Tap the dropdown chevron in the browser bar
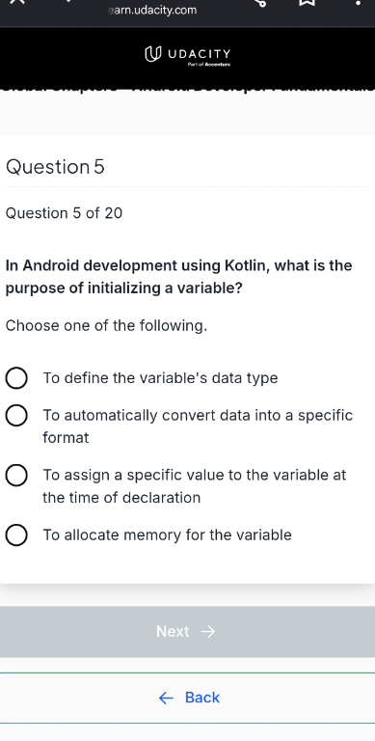Viewport: 375px width, 741px height. point(68,1)
